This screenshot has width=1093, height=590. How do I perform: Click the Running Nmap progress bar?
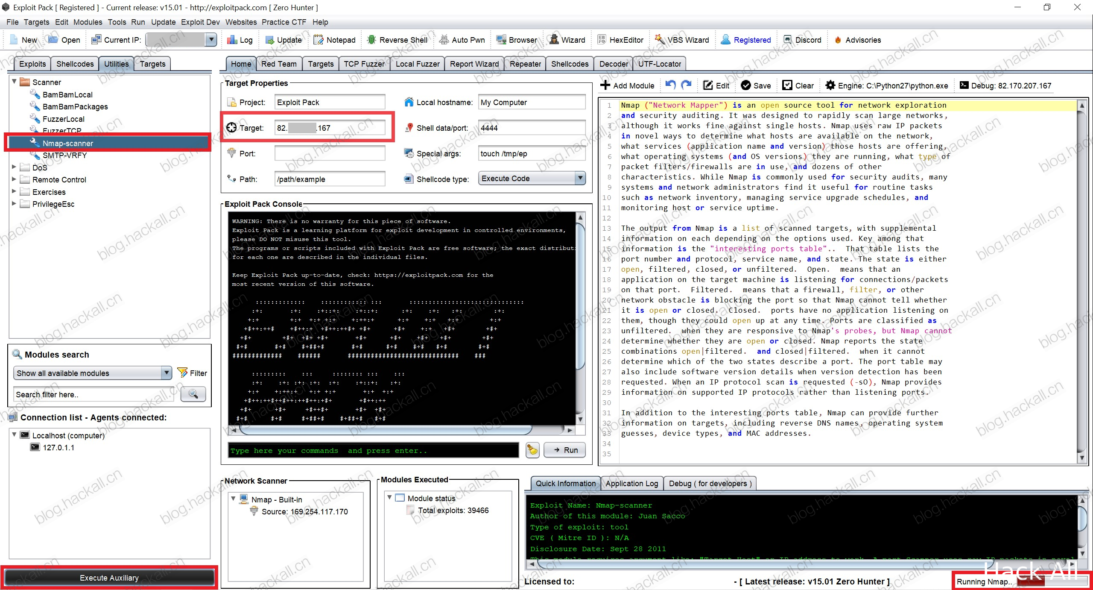point(1053,581)
